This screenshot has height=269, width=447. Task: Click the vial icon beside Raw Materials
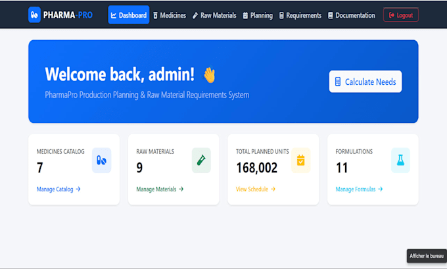pos(195,15)
